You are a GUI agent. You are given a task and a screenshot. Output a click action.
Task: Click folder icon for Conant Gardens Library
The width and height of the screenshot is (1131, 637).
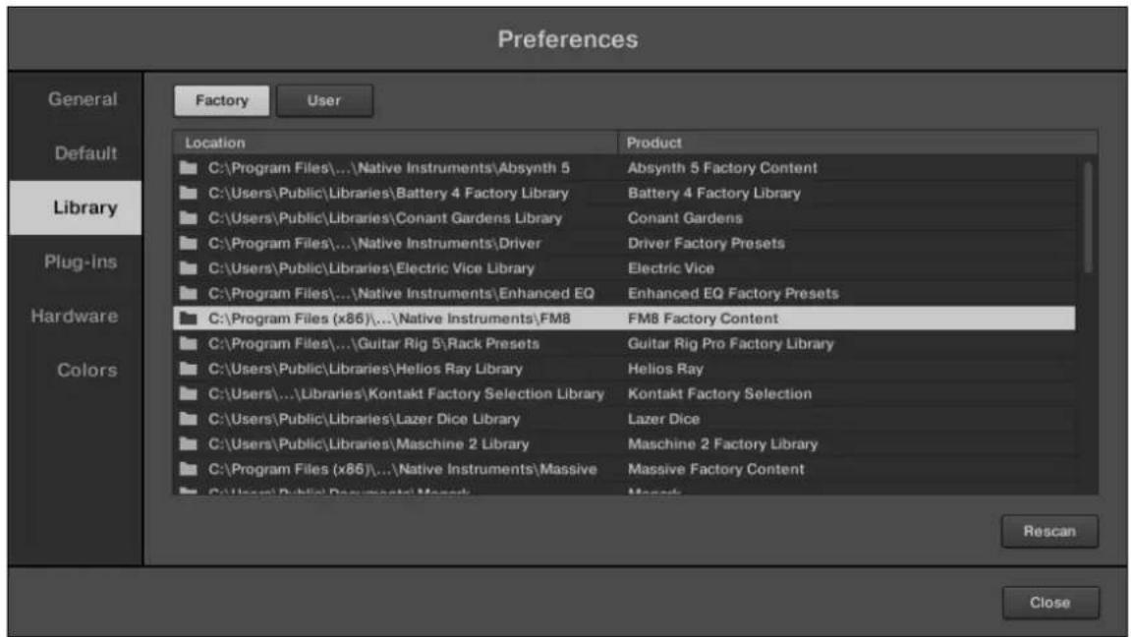[x=189, y=218]
